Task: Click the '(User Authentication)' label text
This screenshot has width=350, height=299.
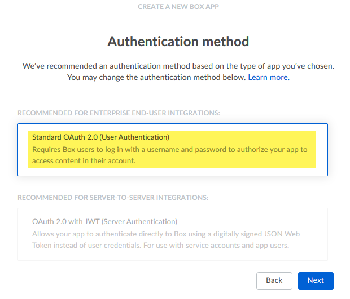Action: 134,137
